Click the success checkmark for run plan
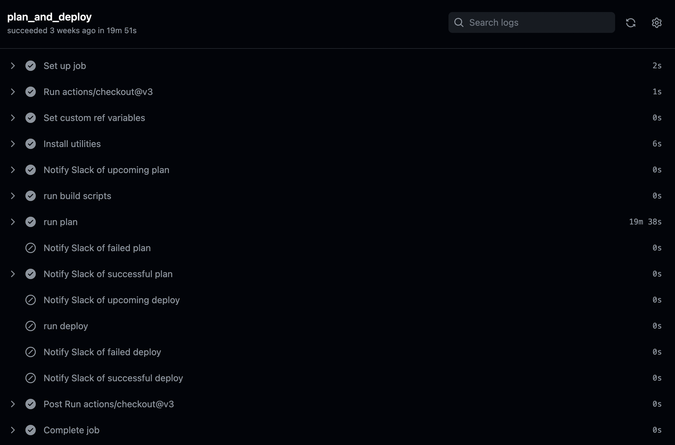Screen dimensions: 675x445 (x=31, y=222)
